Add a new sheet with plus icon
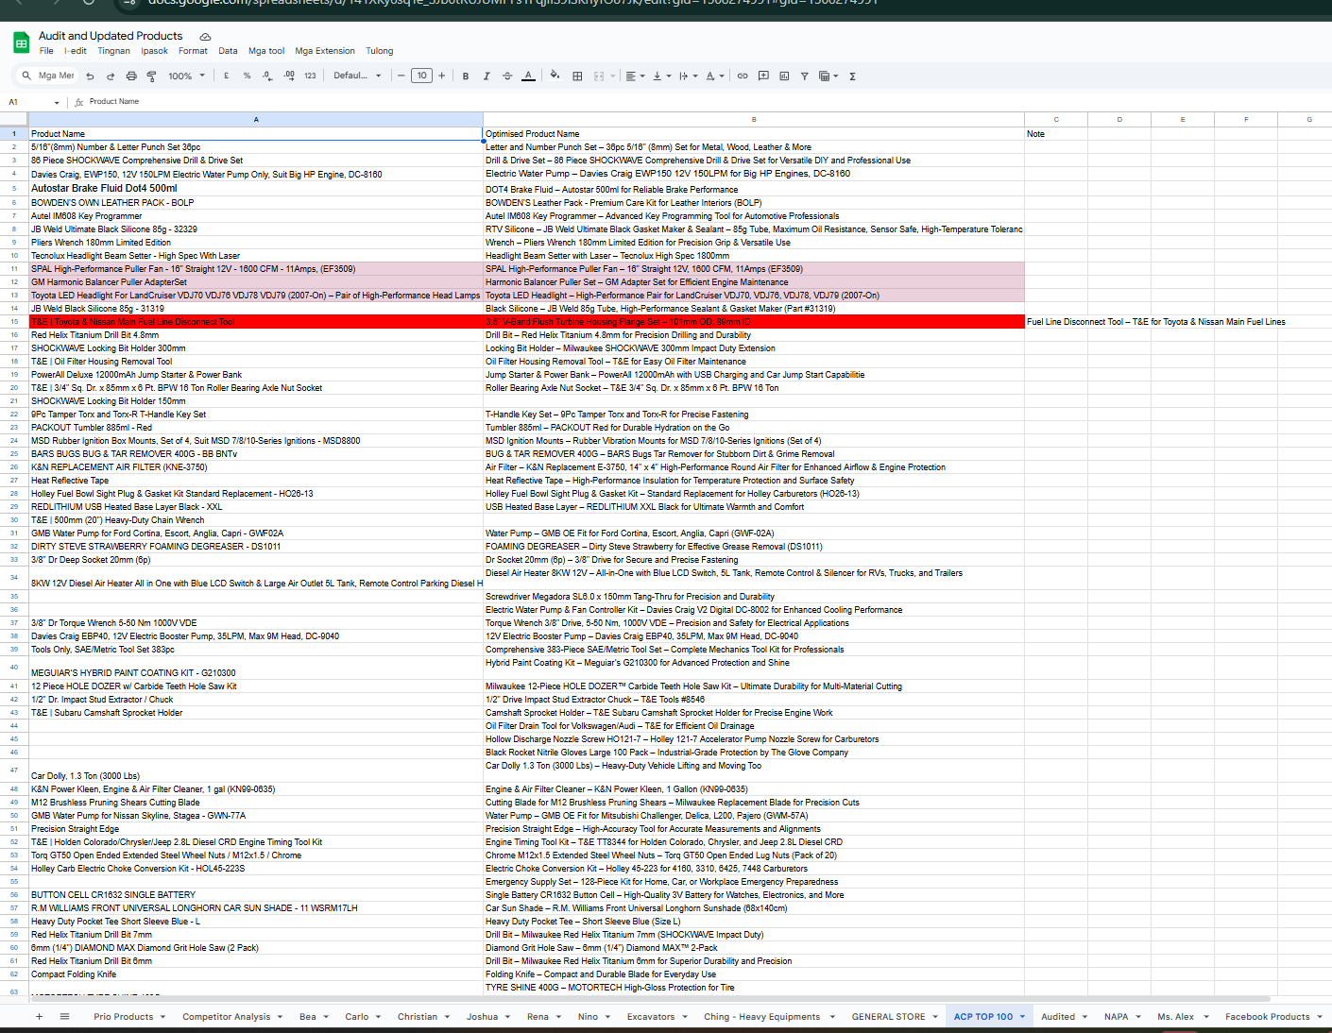Image resolution: width=1332 pixels, height=1033 pixels. (39, 1016)
